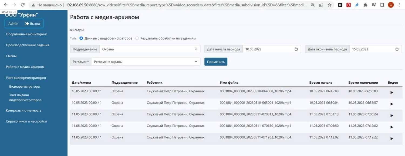Screen dimensions: 405x156
Task: Open Смены in the sidebar
Action: pos(11,56)
